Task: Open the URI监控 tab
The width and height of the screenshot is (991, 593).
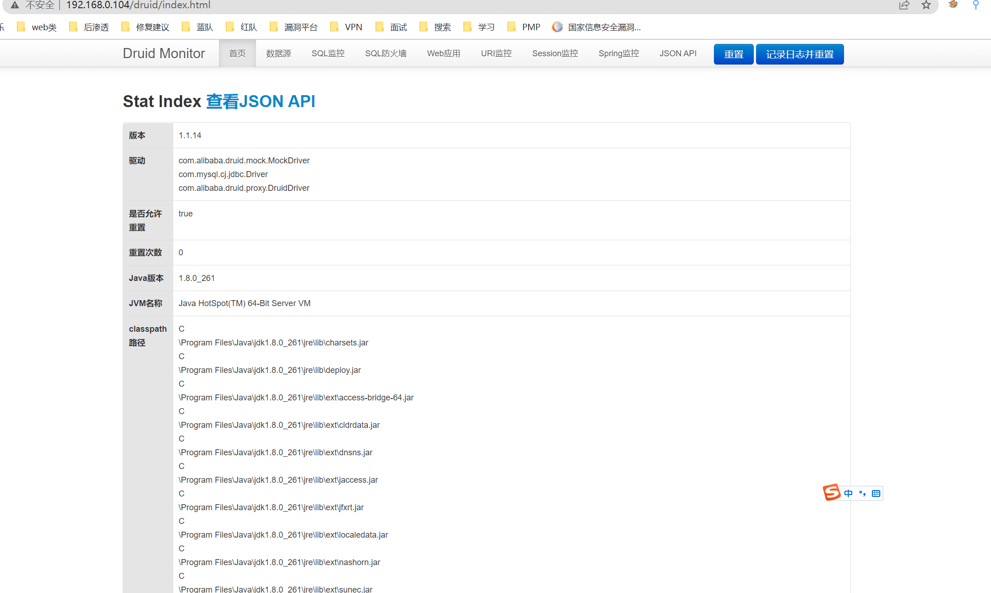Action: pos(496,54)
